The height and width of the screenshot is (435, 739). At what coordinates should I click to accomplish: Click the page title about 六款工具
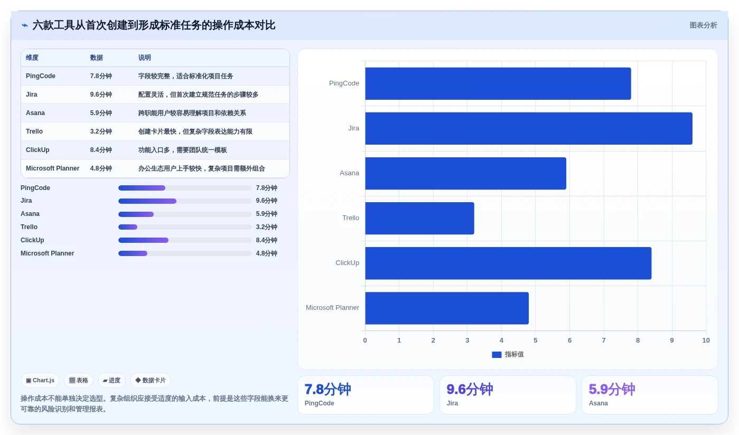(x=154, y=25)
